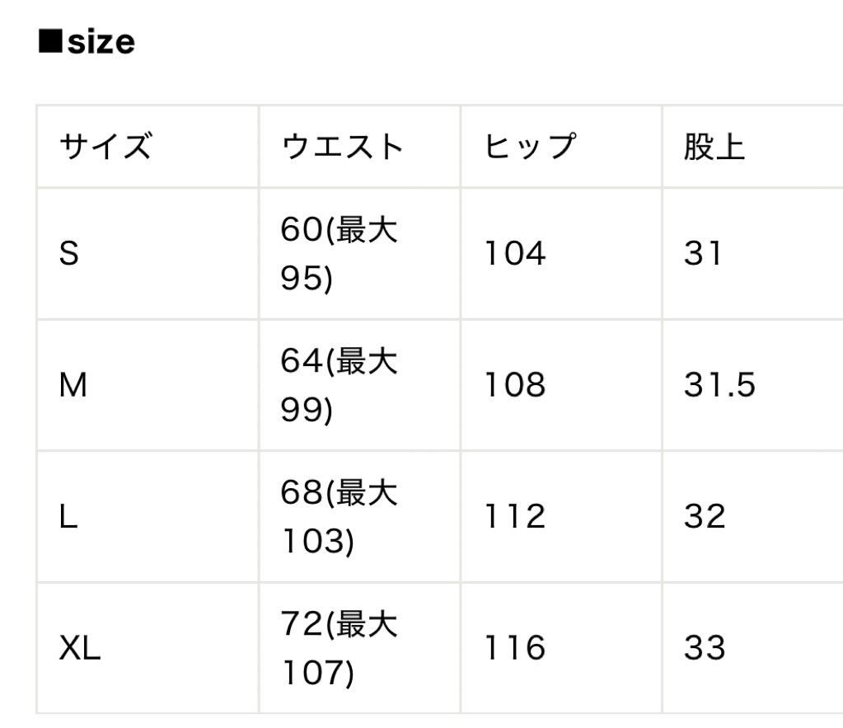843x728 pixels.
Task: Click the ウエスト column header
Action: [343, 147]
